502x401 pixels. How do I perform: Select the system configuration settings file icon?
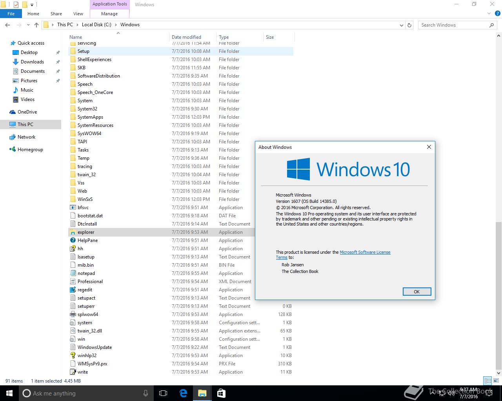pos(73,323)
